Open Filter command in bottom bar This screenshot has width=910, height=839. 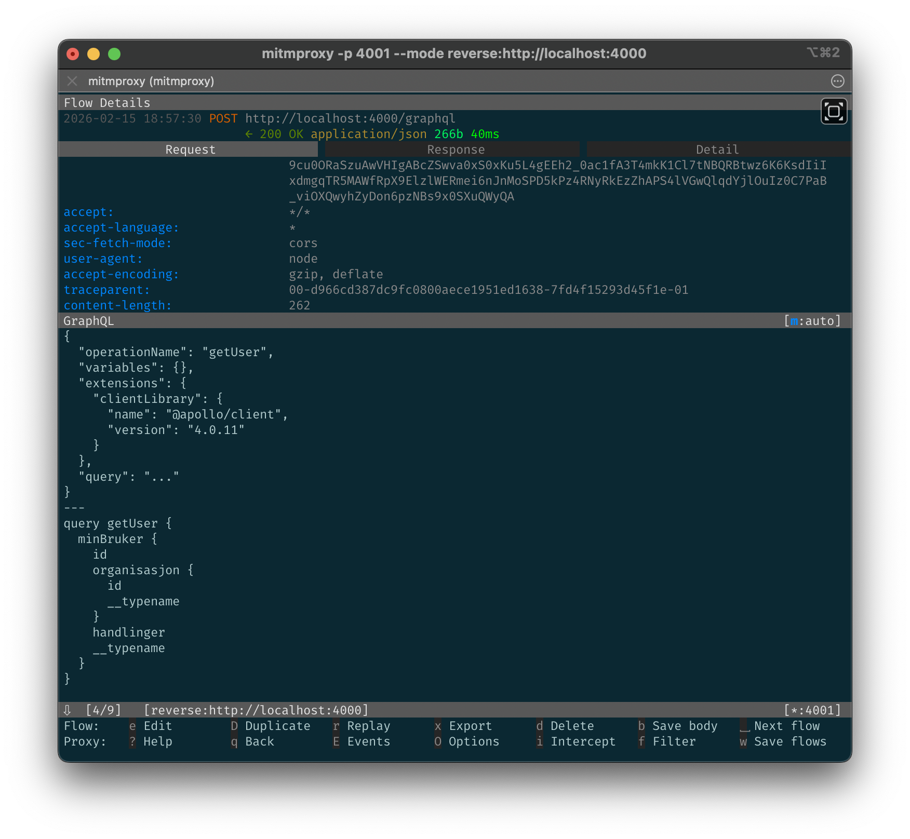[673, 741]
